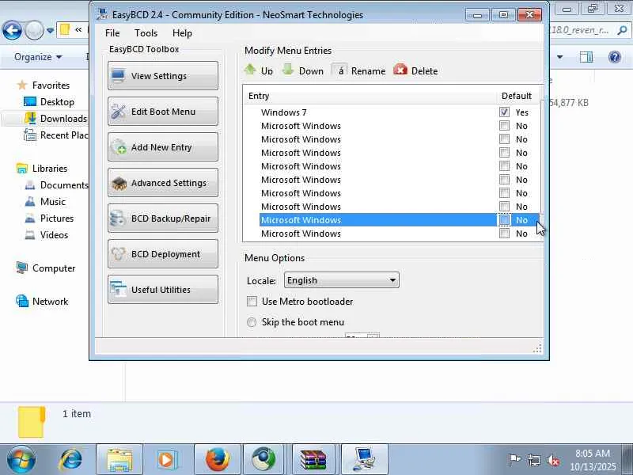Open the File menu in EasyBCD
This screenshot has width=633, height=475.
click(112, 33)
